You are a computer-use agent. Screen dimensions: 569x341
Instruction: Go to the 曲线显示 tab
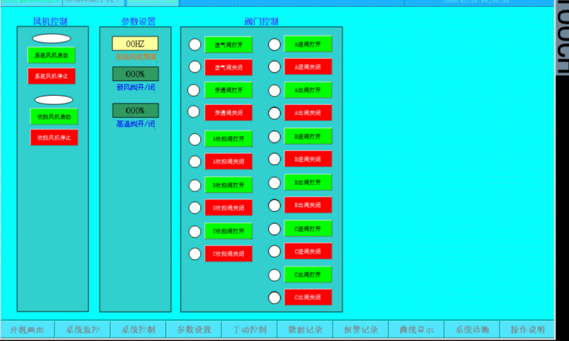pyautogui.click(x=416, y=329)
